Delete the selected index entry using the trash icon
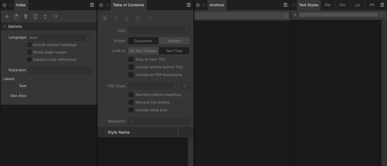This screenshot has width=387, height=166. click(26, 16)
